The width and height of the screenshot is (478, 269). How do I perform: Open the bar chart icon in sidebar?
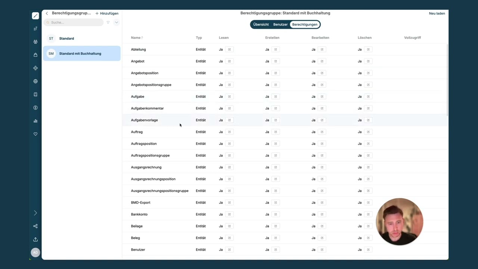point(35,121)
